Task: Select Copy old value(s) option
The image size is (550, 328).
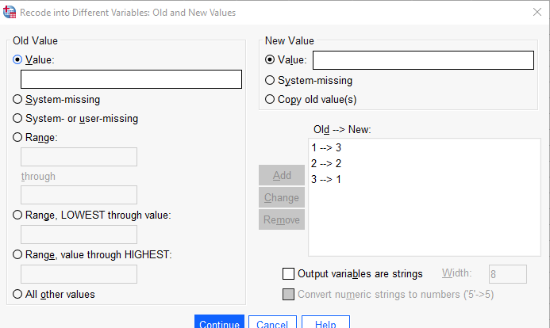Action: coord(269,99)
